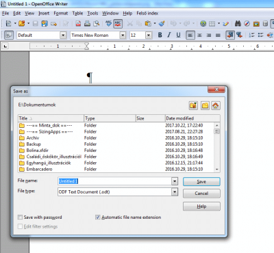The image size is (274, 253).
Task: Open Styles and Formatting icon
Action: point(9,35)
